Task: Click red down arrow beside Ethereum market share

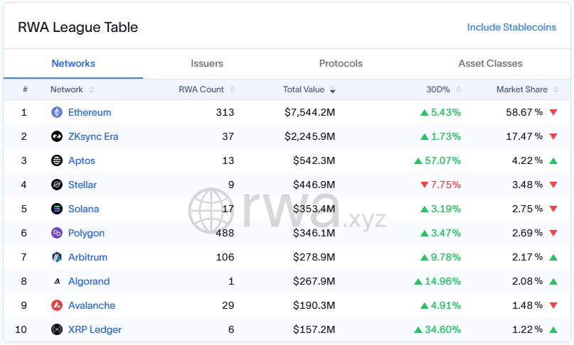Action: tap(553, 112)
